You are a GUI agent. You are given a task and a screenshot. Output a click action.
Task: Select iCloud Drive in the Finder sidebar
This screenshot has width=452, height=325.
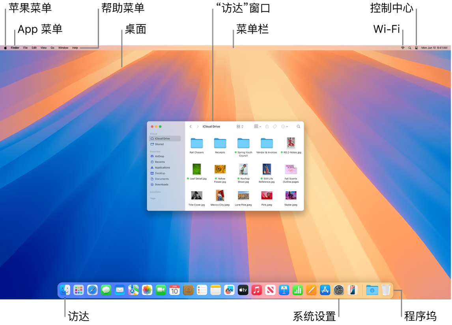click(x=165, y=138)
